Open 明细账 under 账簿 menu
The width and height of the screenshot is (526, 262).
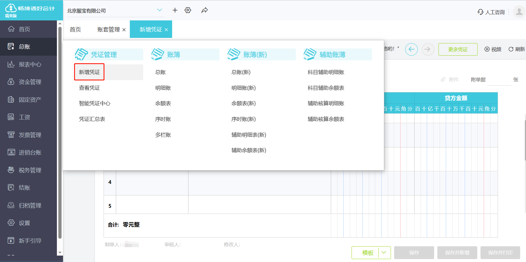(x=163, y=88)
